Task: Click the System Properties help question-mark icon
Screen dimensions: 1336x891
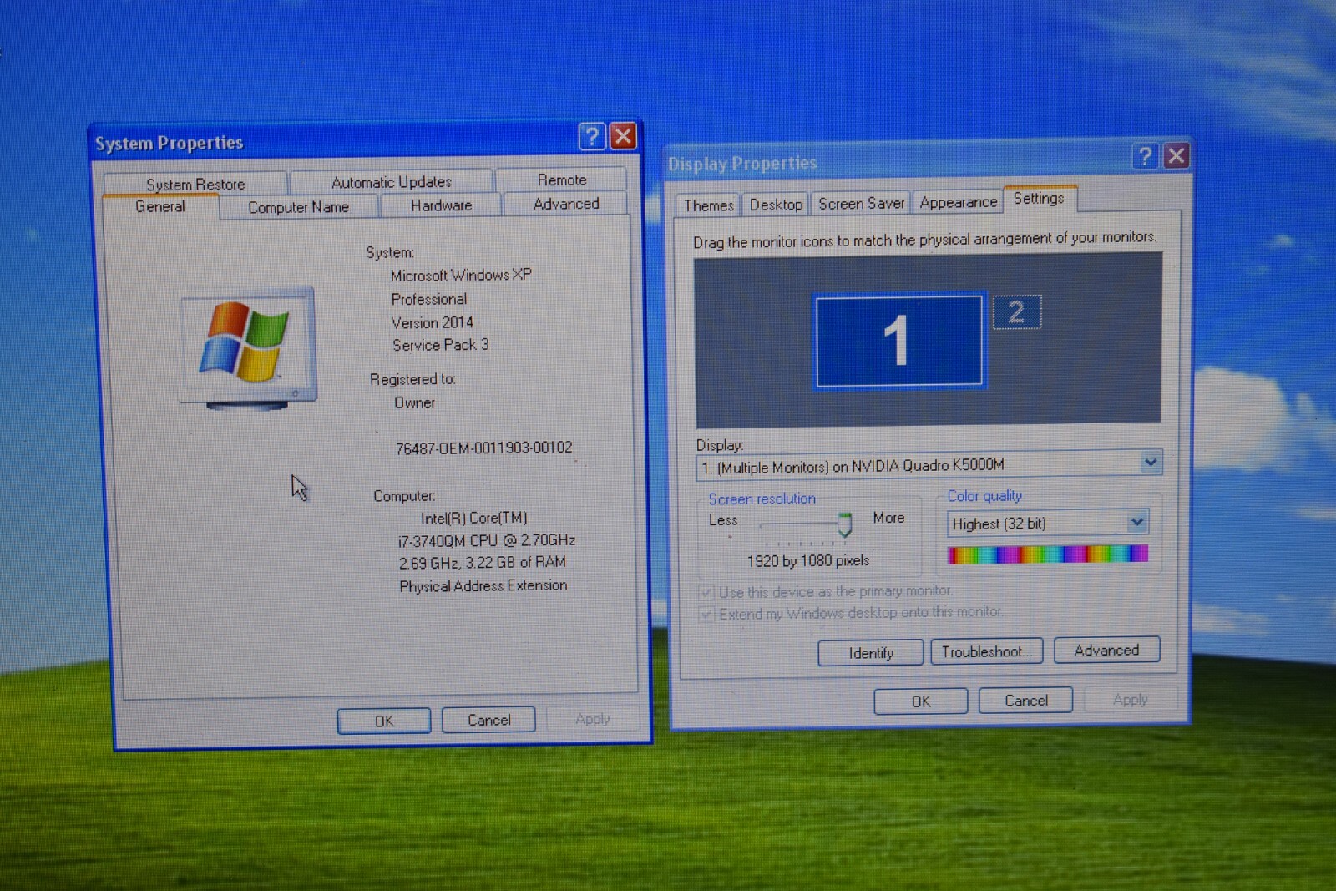Action: tap(592, 136)
